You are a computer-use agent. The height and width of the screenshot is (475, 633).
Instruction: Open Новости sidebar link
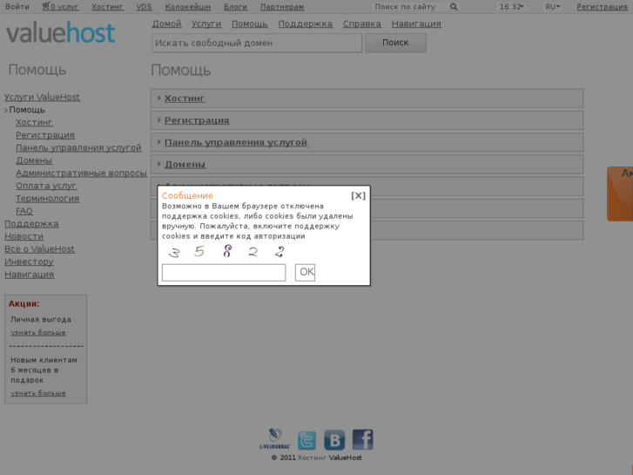coord(24,236)
